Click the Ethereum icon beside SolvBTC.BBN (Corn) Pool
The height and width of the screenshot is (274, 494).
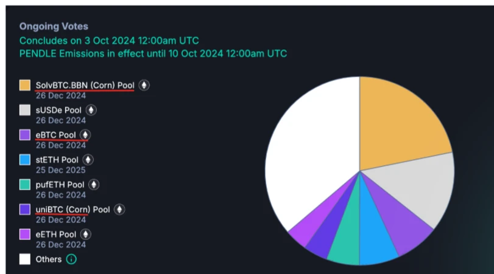coord(144,85)
